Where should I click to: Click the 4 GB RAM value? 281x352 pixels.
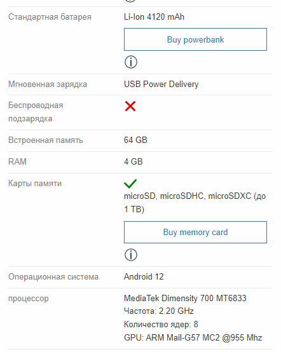click(x=134, y=161)
